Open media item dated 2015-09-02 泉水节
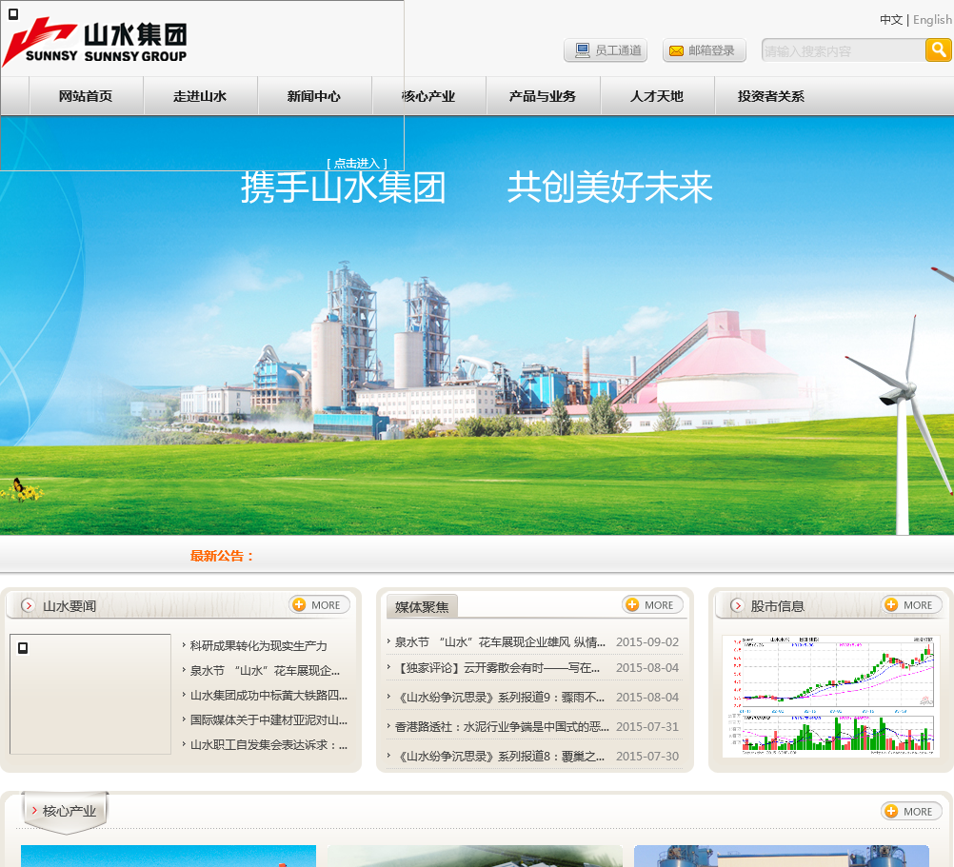Viewport: 954px width, 867px height. click(x=500, y=642)
